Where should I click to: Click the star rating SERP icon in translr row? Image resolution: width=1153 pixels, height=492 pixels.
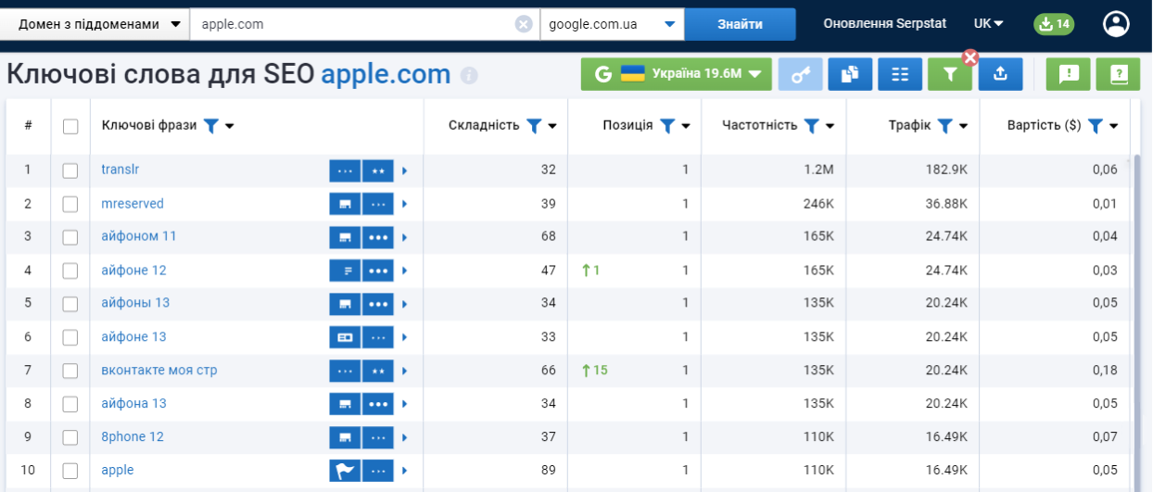[378, 170]
